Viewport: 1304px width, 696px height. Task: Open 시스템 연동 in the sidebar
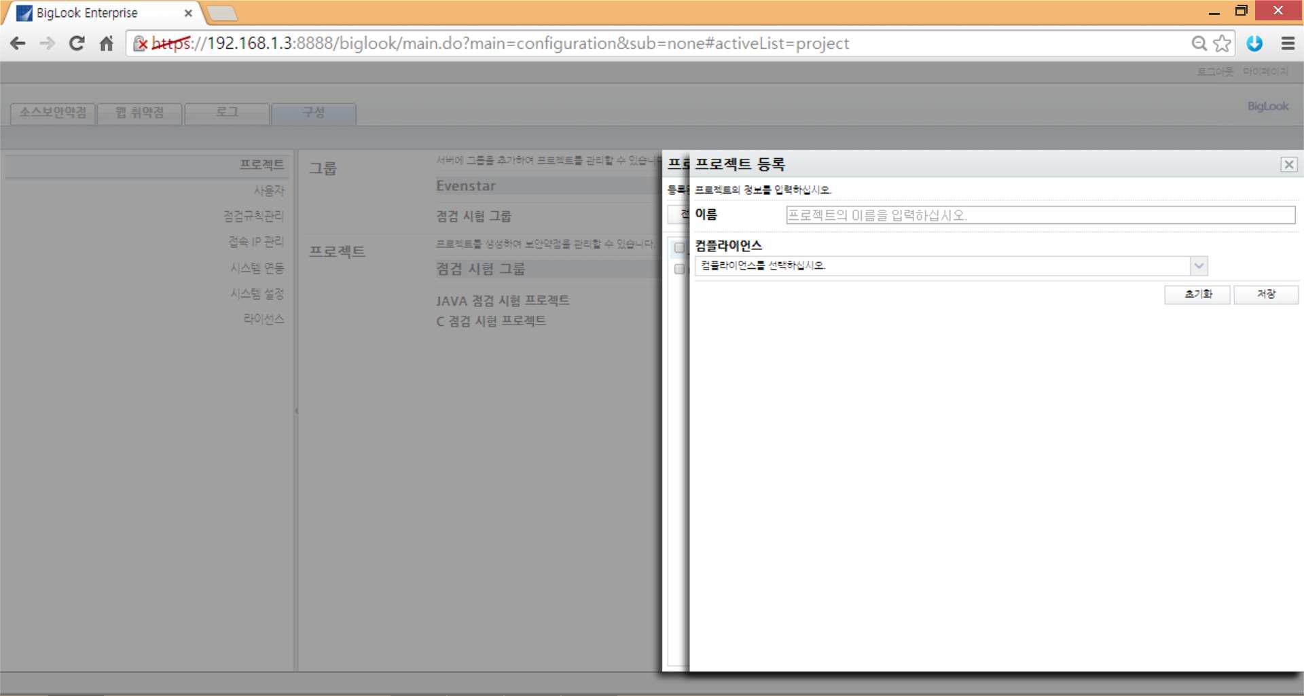(x=257, y=268)
